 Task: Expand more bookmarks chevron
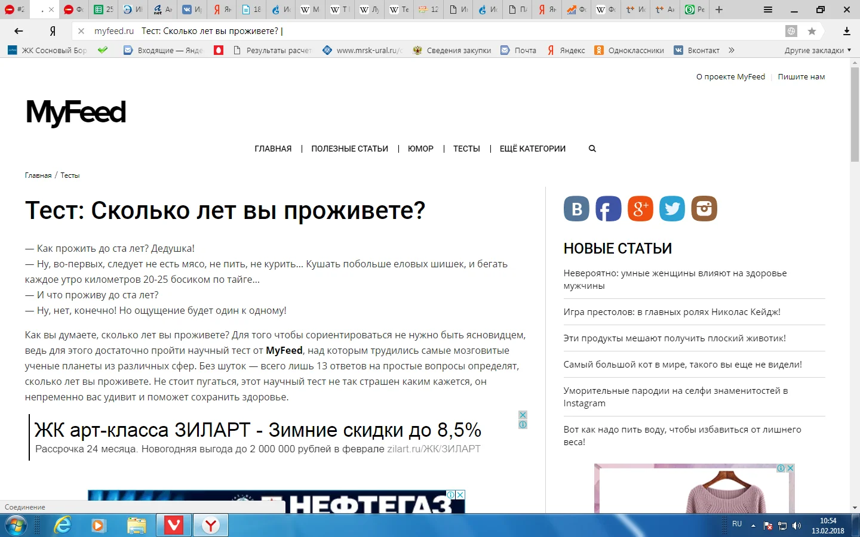tap(732, 50)
